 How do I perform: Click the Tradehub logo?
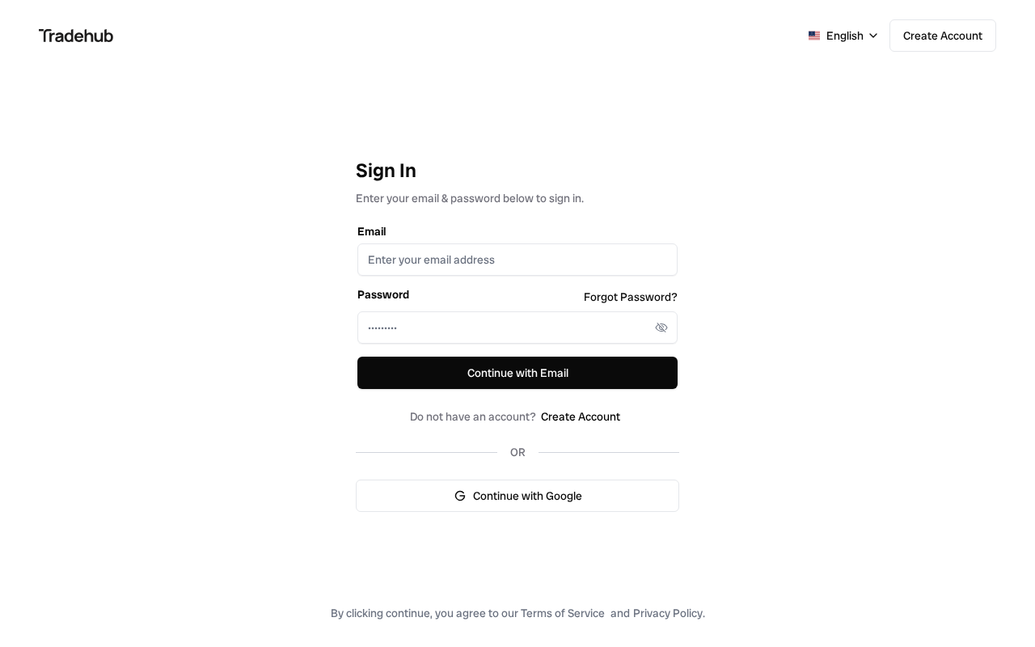tap(76, 36)
